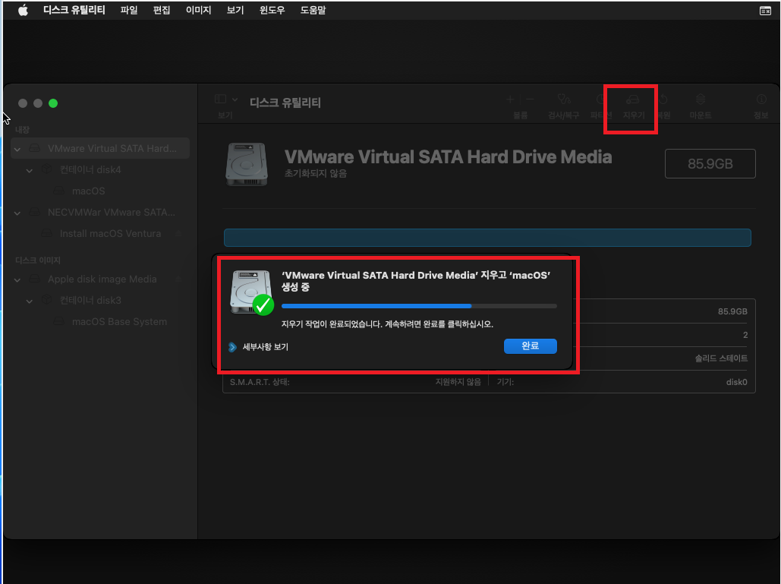Collapse the Apple disk image Media chevron
The width and height of the screenshot is (781, 584).
(x=17, y=279)
